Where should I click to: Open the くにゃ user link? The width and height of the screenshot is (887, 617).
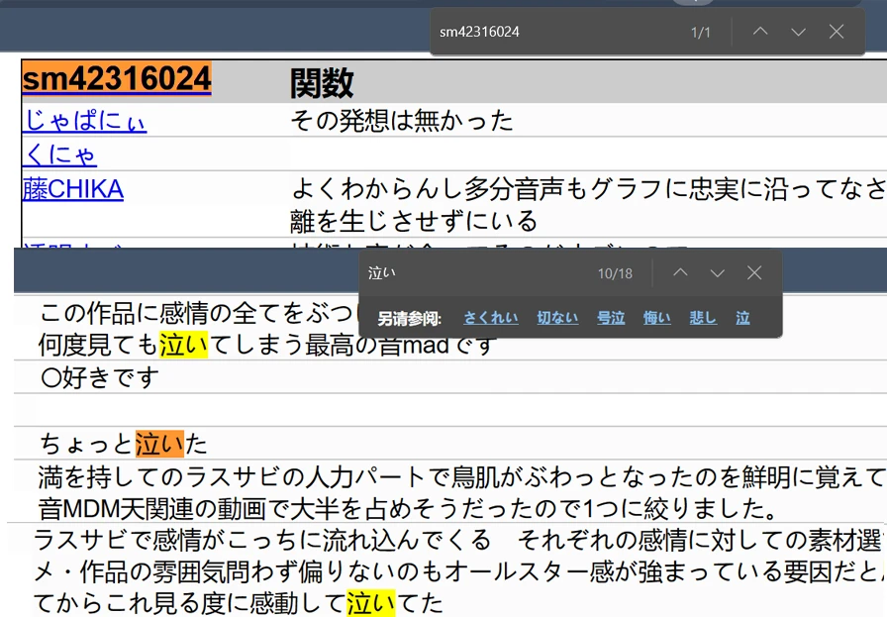coord(60,154)
